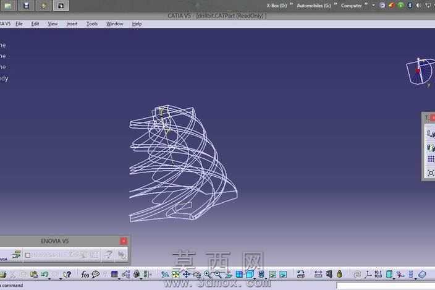Click the tree-structure icon in bottom toolbar
Screen dimensions: 435x290
[x=125, y=275]
